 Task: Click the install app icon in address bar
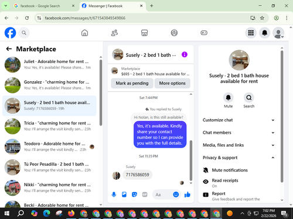(253, 18)
